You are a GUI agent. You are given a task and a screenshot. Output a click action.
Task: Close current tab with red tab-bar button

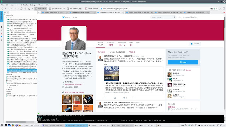click(224, 13)
